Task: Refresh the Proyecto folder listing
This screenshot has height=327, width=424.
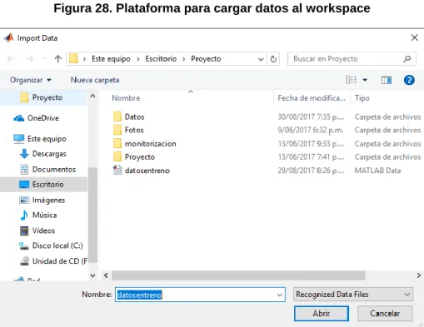Action: [x=273, y=59]
